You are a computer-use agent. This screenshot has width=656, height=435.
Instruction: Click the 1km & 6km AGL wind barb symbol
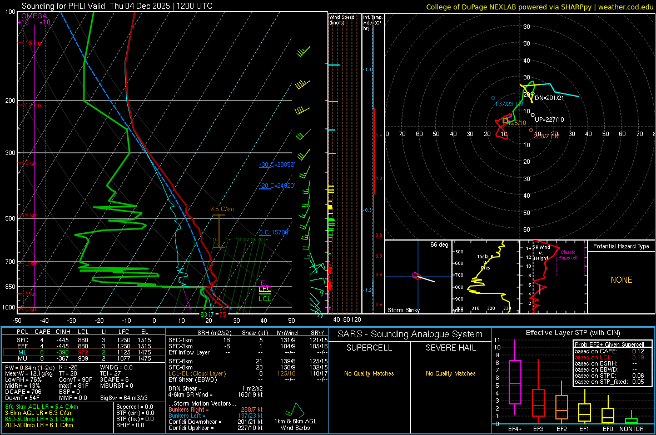pyautogui.click(x=295, y=409)
